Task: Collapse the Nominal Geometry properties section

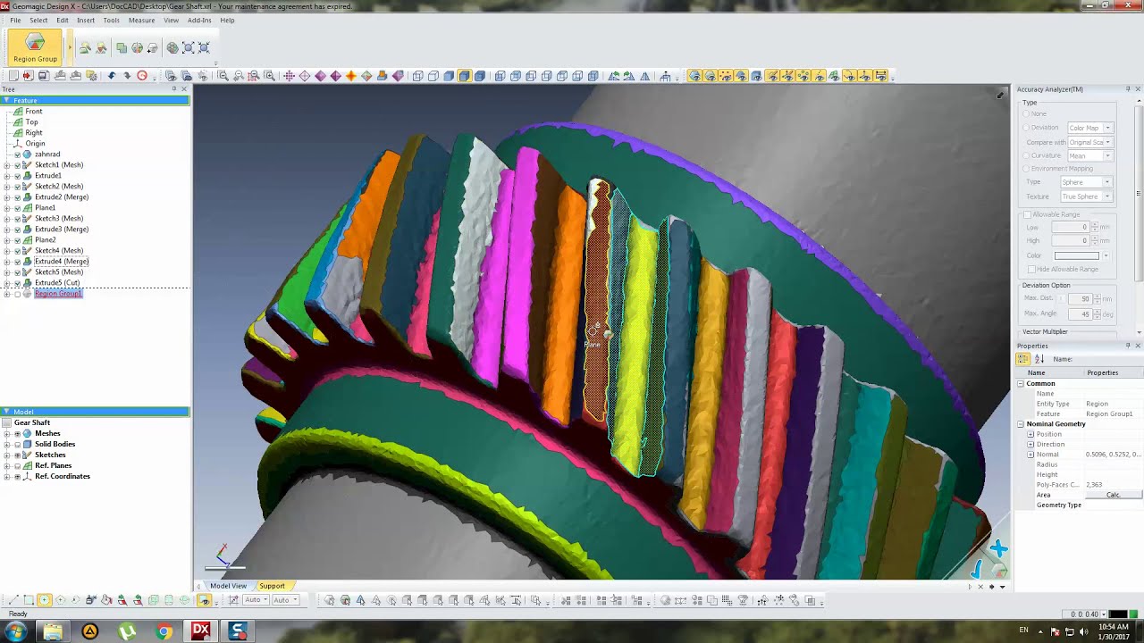Action: [1021, 424]
